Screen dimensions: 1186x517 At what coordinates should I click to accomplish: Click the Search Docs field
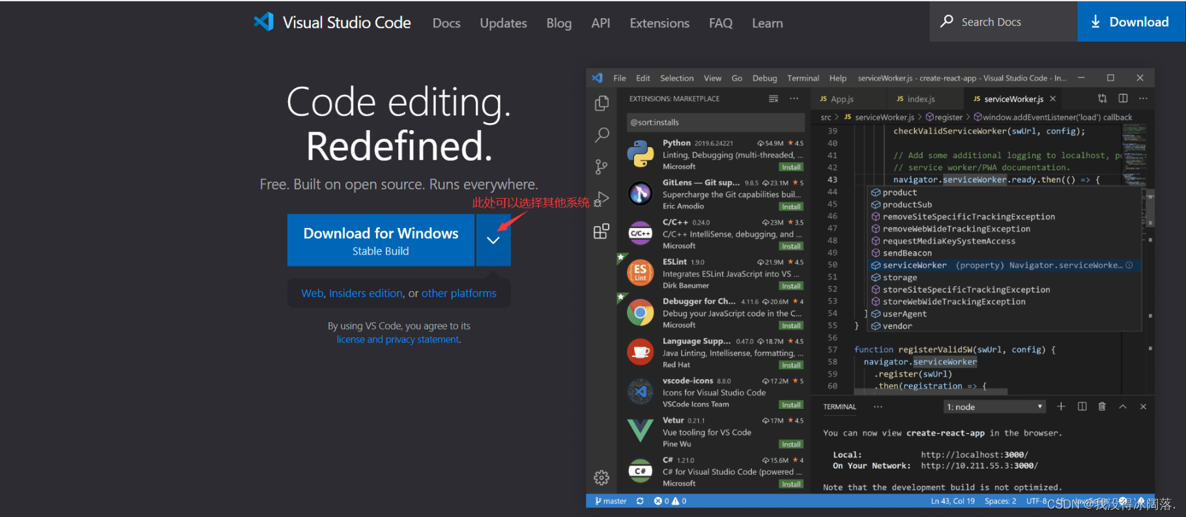coord(1004,21)
